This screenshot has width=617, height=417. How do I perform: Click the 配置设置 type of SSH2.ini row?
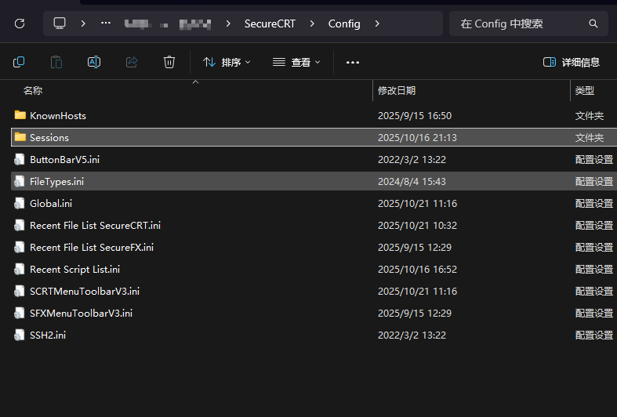[593, 335]
